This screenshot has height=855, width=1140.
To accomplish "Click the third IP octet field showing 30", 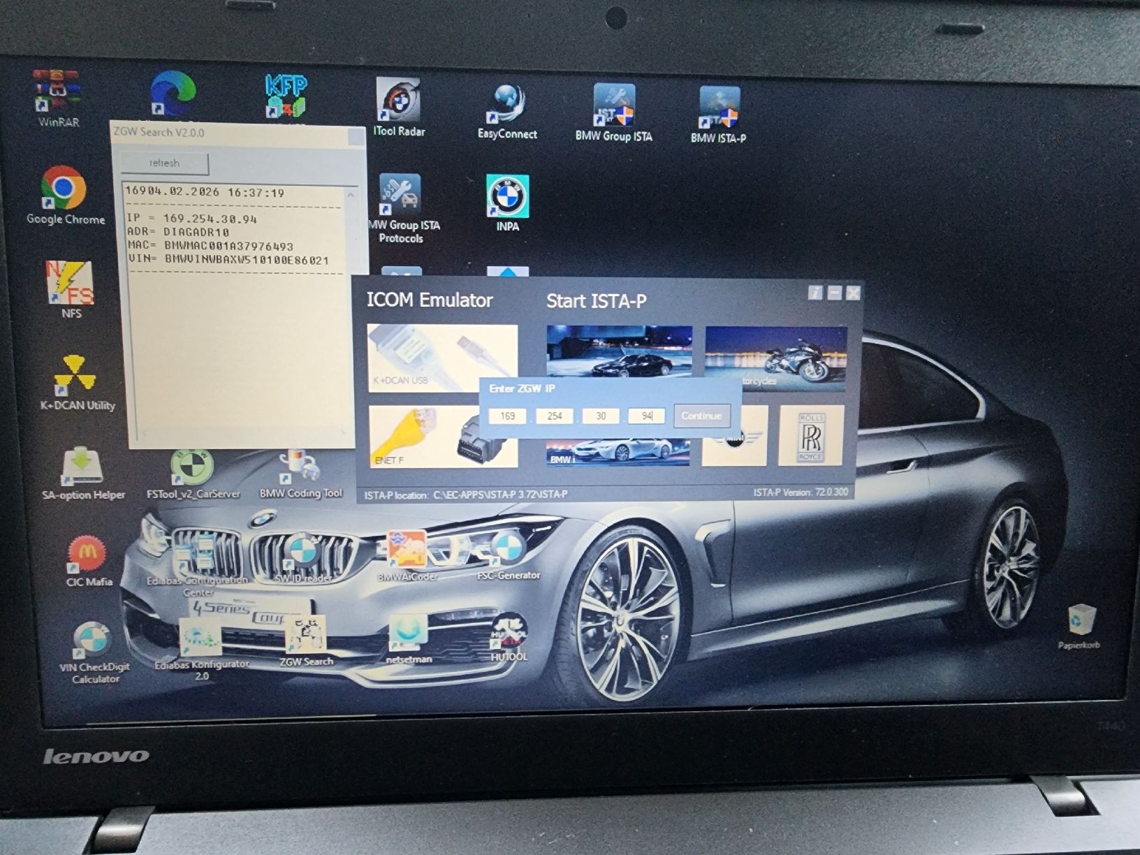I will coord(601,416).
